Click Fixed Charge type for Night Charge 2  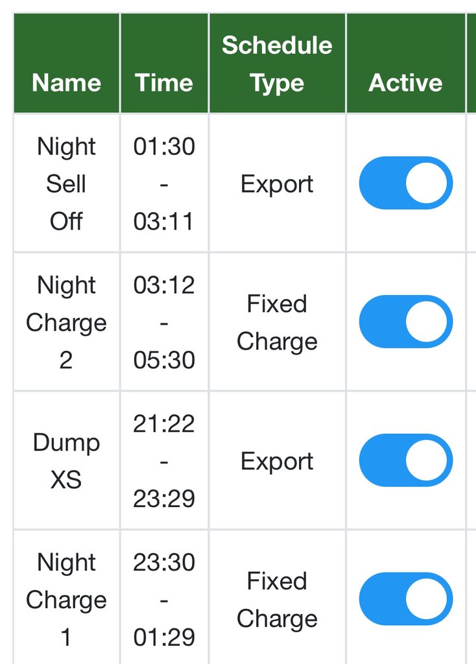pyautogui.click(x=277, y=322)
